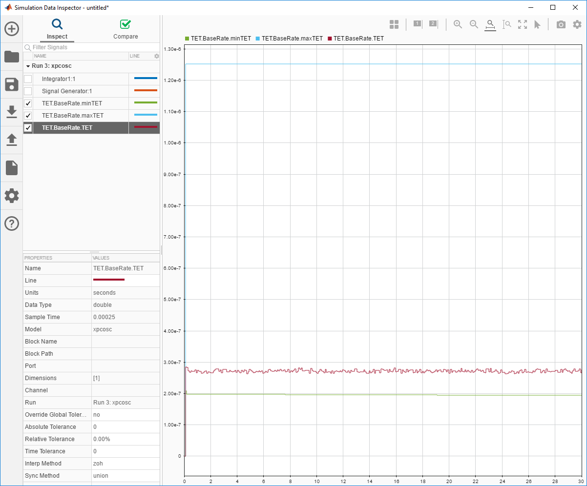Uncheck the TET.BaseRate.minTET signal
Image resolution: width=587 pixels, height=486 pixels.
(x=28, y=103)
